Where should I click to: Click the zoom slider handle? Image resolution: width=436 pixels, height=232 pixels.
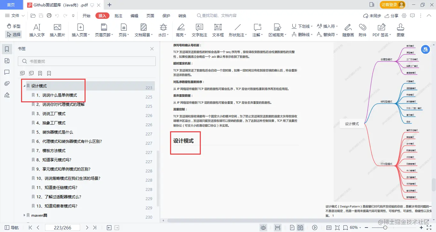coord(385,227)
